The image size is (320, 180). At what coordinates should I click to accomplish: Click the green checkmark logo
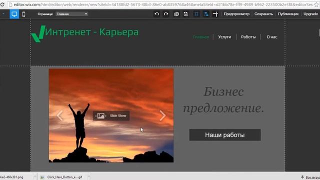(x=38, y=34)
